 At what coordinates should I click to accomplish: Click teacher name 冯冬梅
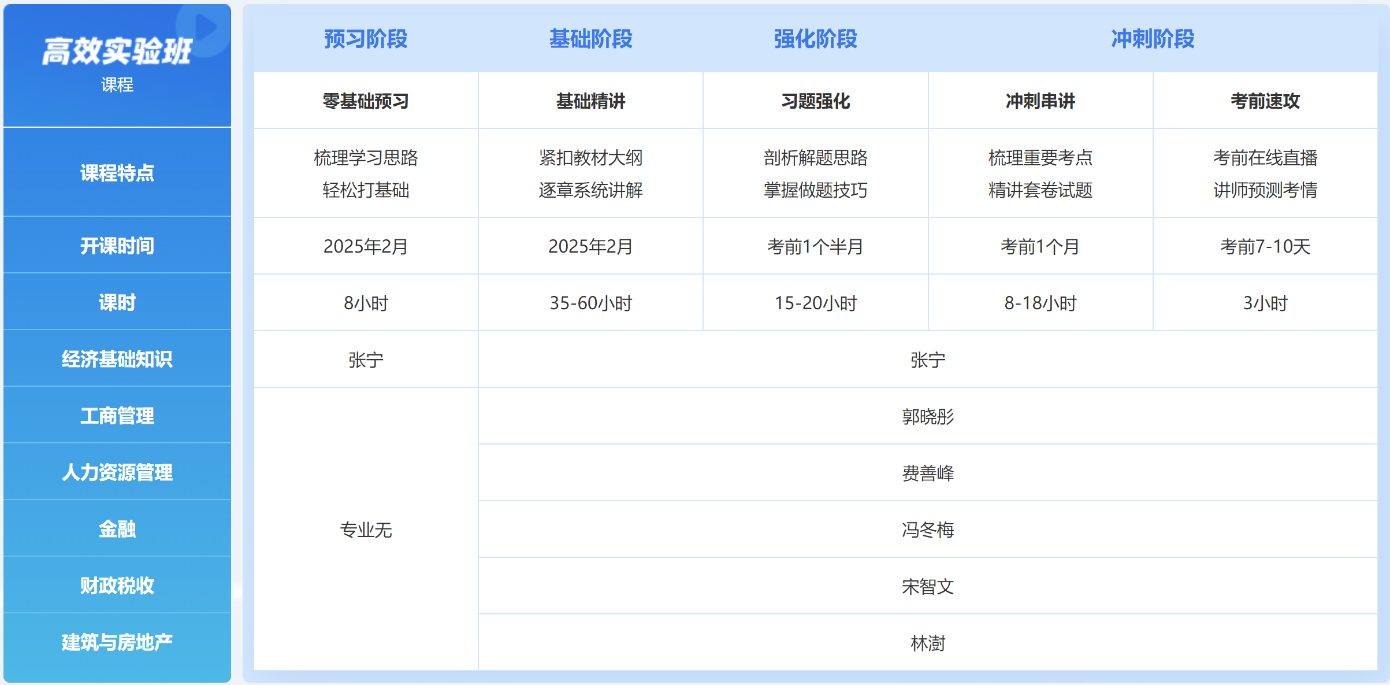coord(928,530)
